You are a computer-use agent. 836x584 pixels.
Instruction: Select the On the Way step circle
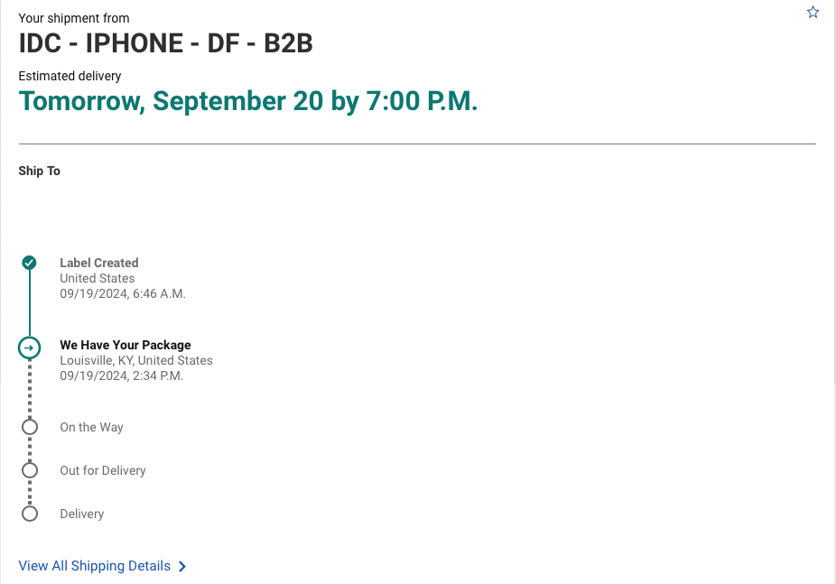(30, 427)
